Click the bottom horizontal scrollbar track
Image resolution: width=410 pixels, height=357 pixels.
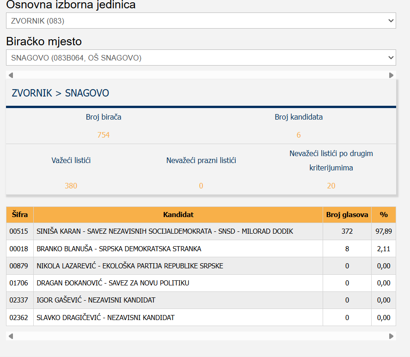[201, 336]
